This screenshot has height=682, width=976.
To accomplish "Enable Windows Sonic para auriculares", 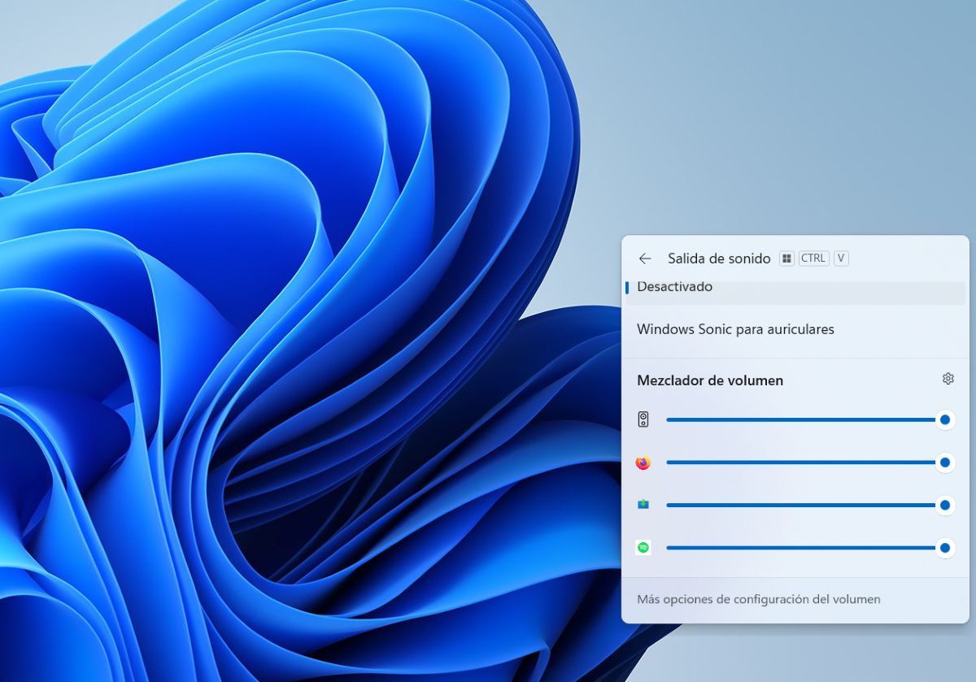I will point(735,329).
